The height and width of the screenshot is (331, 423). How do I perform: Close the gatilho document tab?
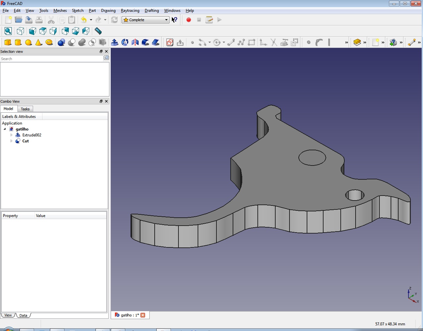click(x=143, y=315)
